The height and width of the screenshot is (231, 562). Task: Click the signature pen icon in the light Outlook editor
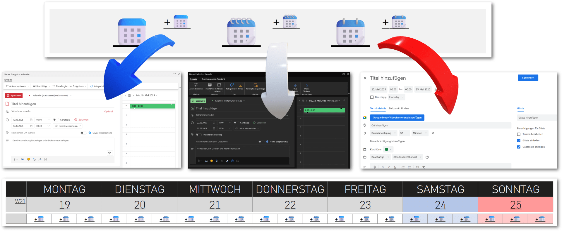tap(40, 159)
